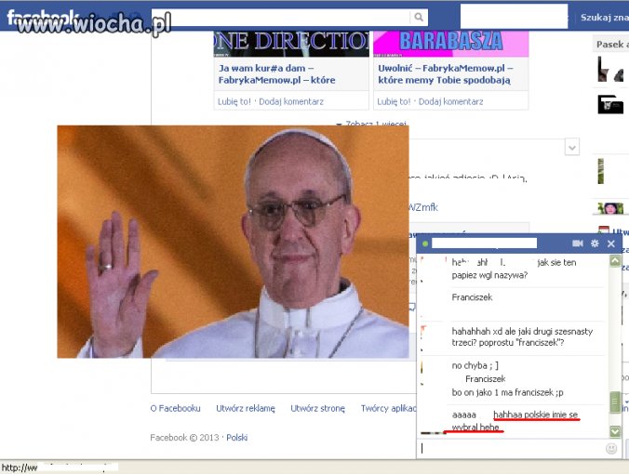Open "Twórcy aplikac" footer link

(x=388, y=408)
